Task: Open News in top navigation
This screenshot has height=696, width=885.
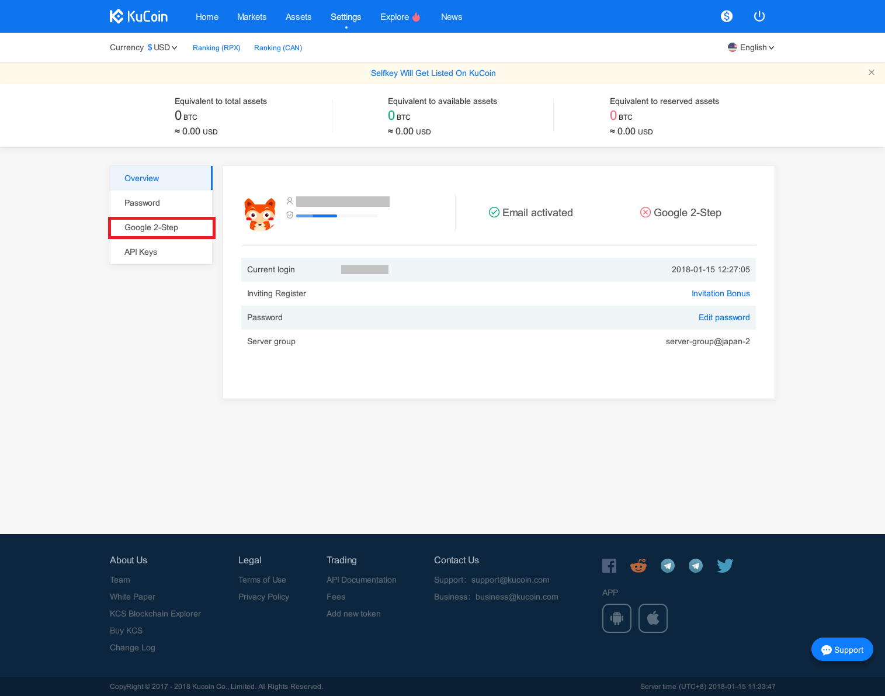Action: [452, 17]
